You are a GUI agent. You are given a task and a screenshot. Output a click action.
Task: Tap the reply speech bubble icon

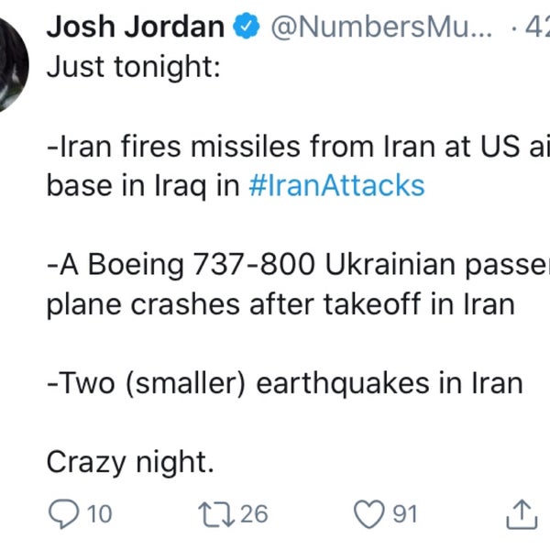61,513
